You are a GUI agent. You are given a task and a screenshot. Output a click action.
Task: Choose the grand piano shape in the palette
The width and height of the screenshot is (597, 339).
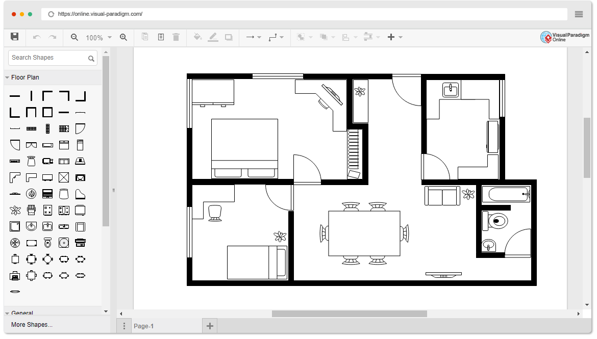pos(80,194)
